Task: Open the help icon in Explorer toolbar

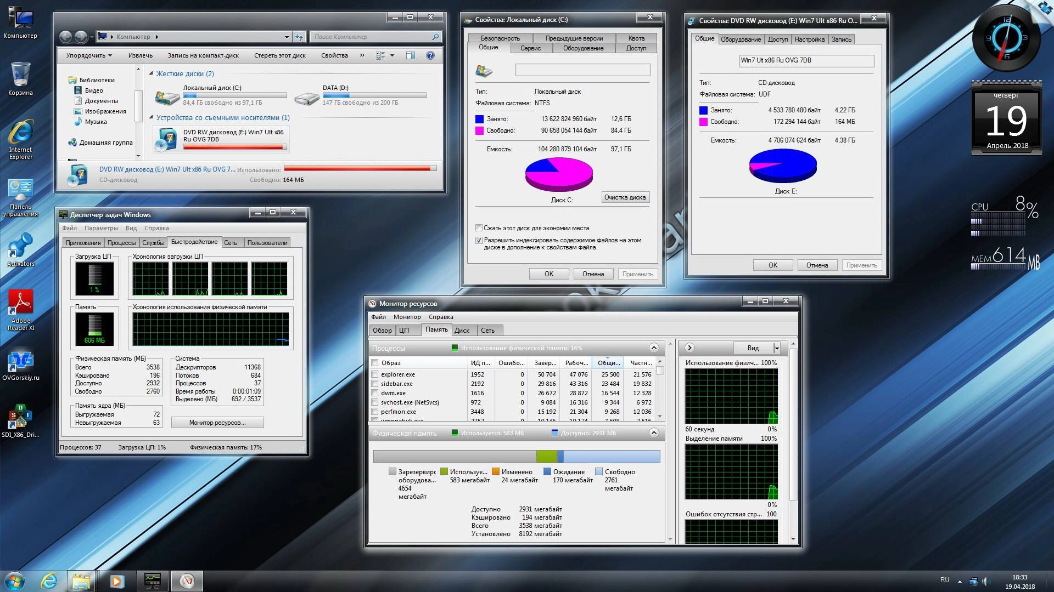Action: [430, 55]
